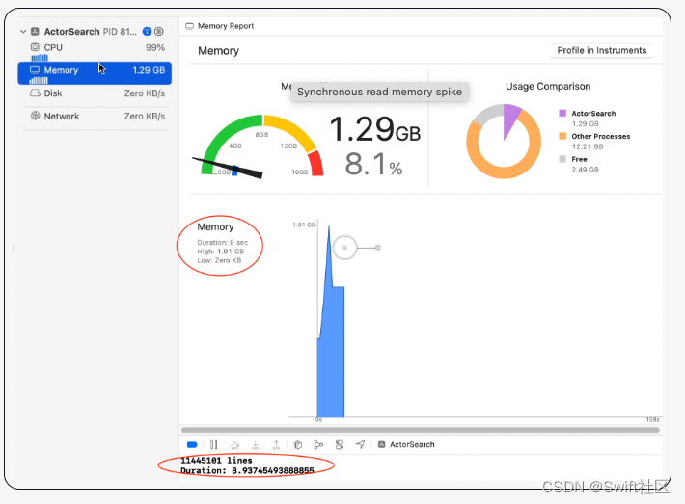
Task: Click the purple ActorSearch legend swatch
Action: point(562,114)
